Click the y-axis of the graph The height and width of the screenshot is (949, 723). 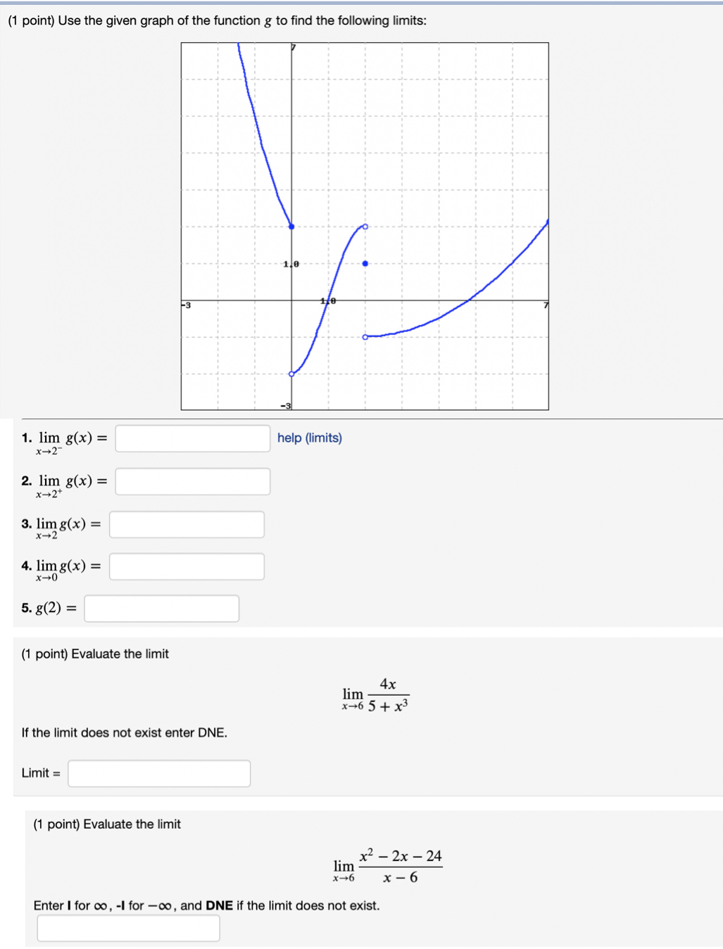coord(291,176)
